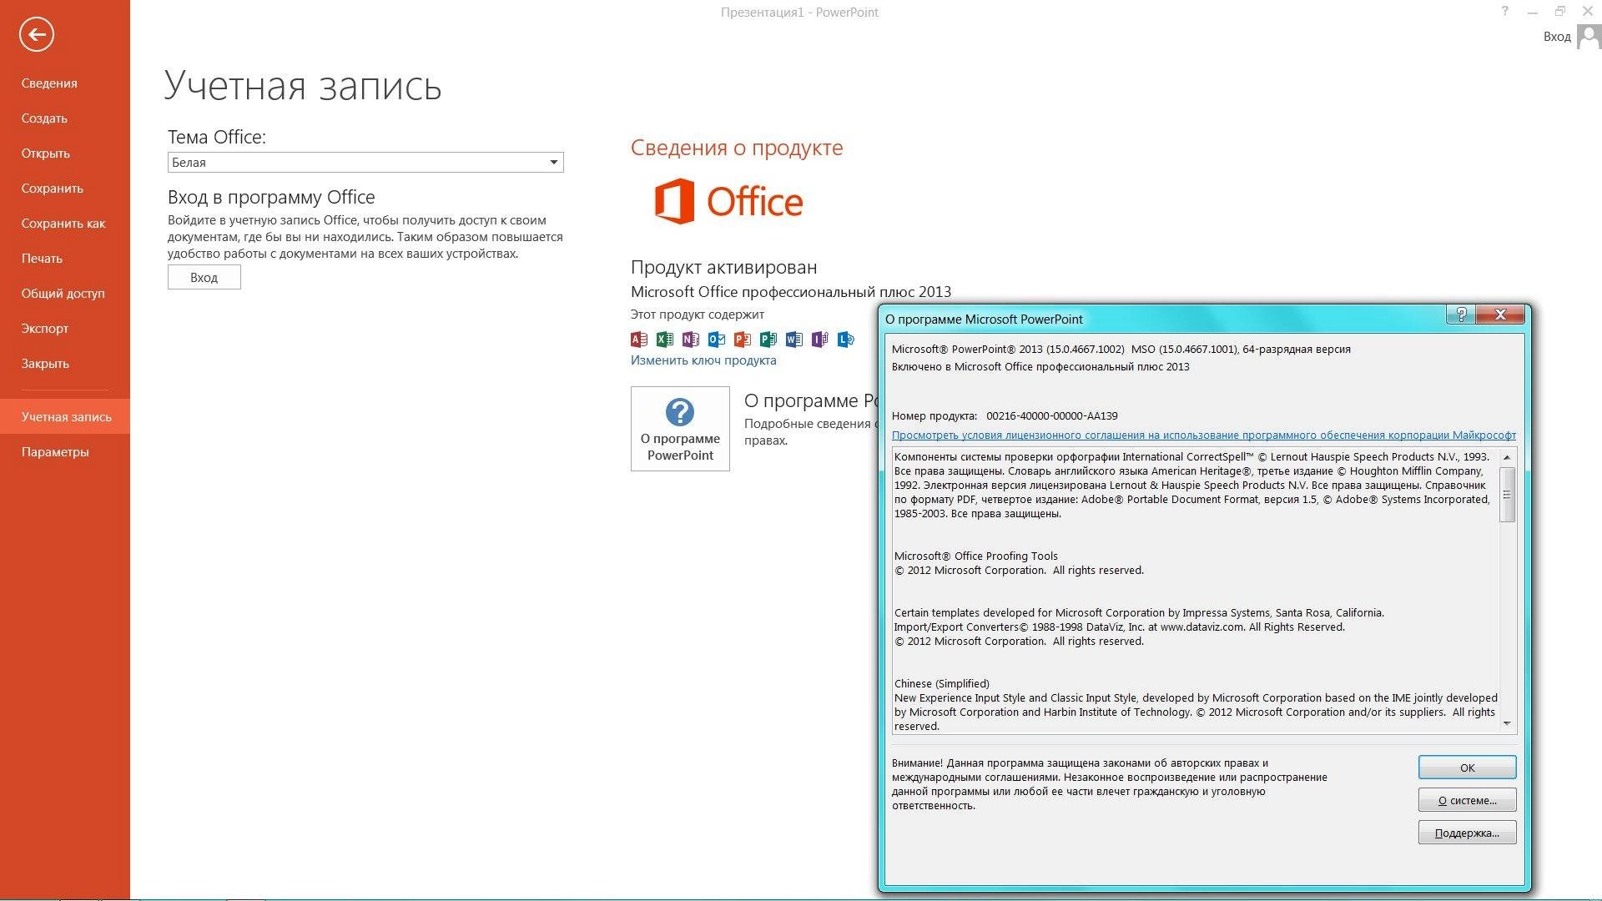Screen dimensions: 1602x901
Task: Click the Word product icon
Action: 794,339
